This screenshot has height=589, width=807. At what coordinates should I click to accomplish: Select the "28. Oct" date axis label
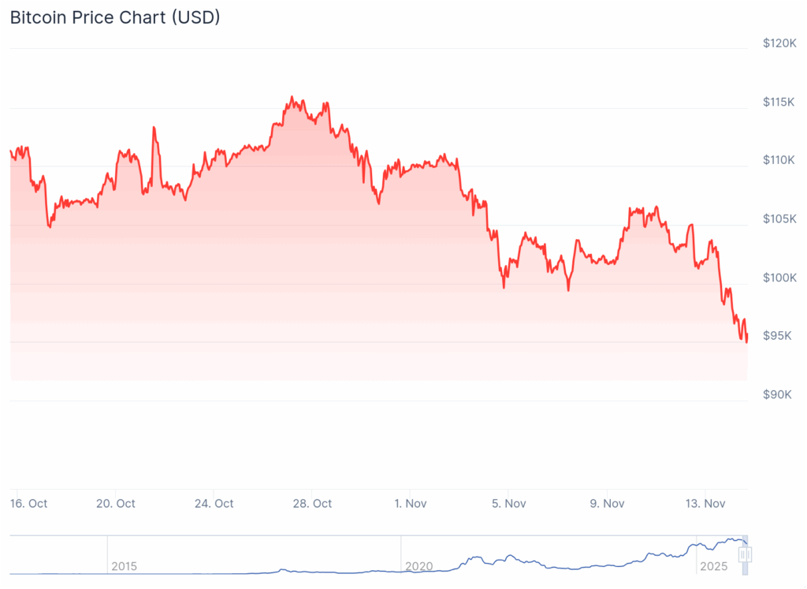pos(312,503)
